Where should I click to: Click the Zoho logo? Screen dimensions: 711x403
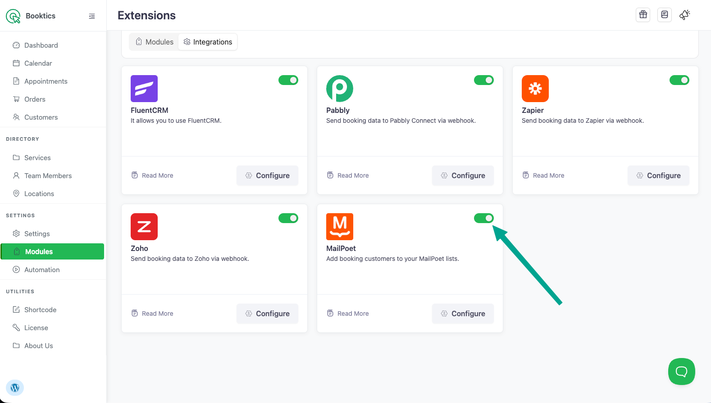tap(144, 227)
